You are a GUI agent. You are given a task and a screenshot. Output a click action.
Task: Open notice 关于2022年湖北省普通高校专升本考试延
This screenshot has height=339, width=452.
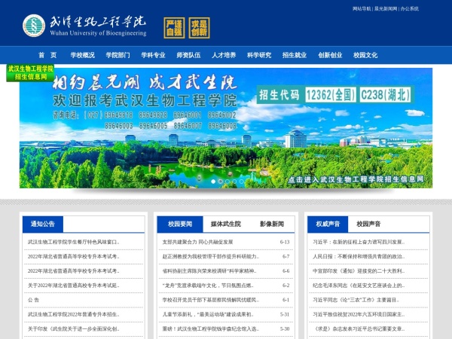pos(74,286)
